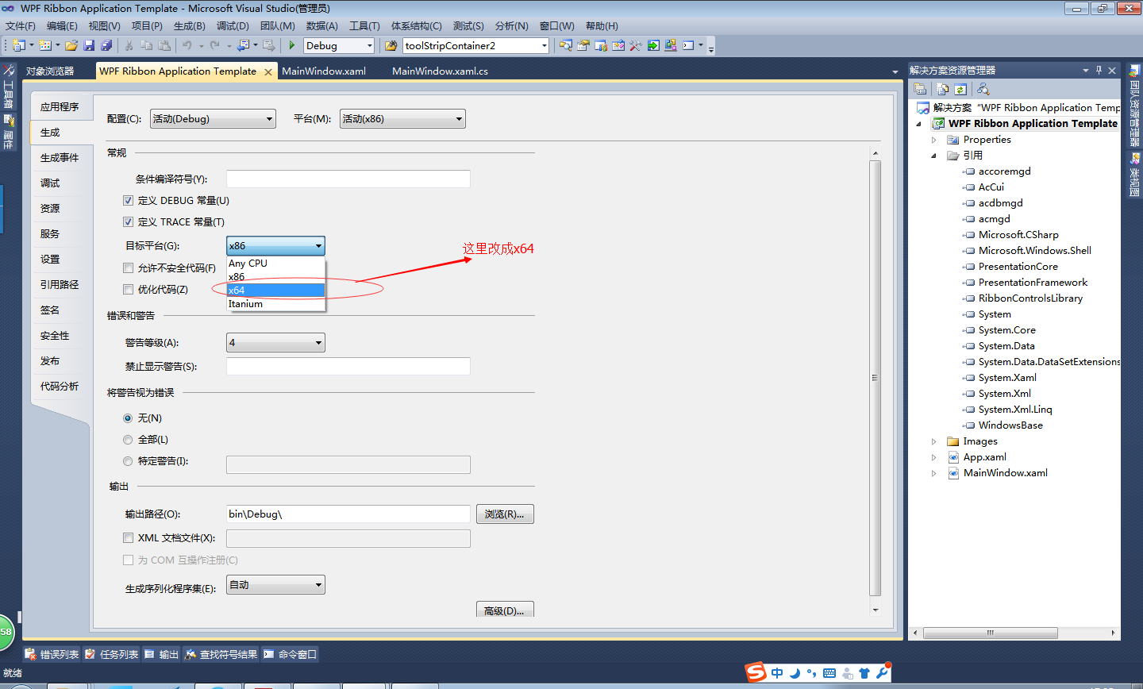Click the View Class Diagram icon

(x=983, y=89)
